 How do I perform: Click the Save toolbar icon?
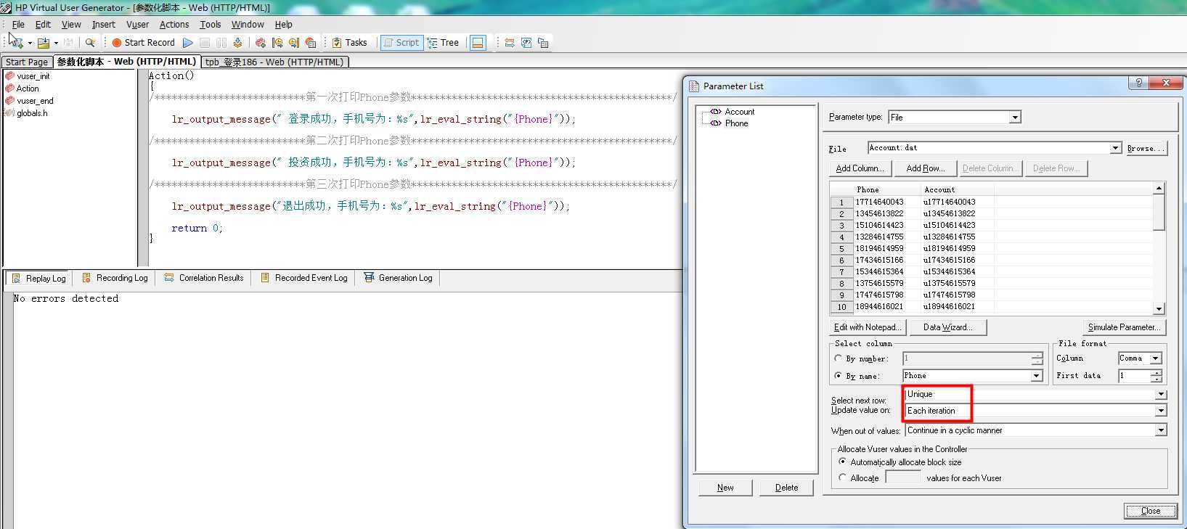click(68, 43)
